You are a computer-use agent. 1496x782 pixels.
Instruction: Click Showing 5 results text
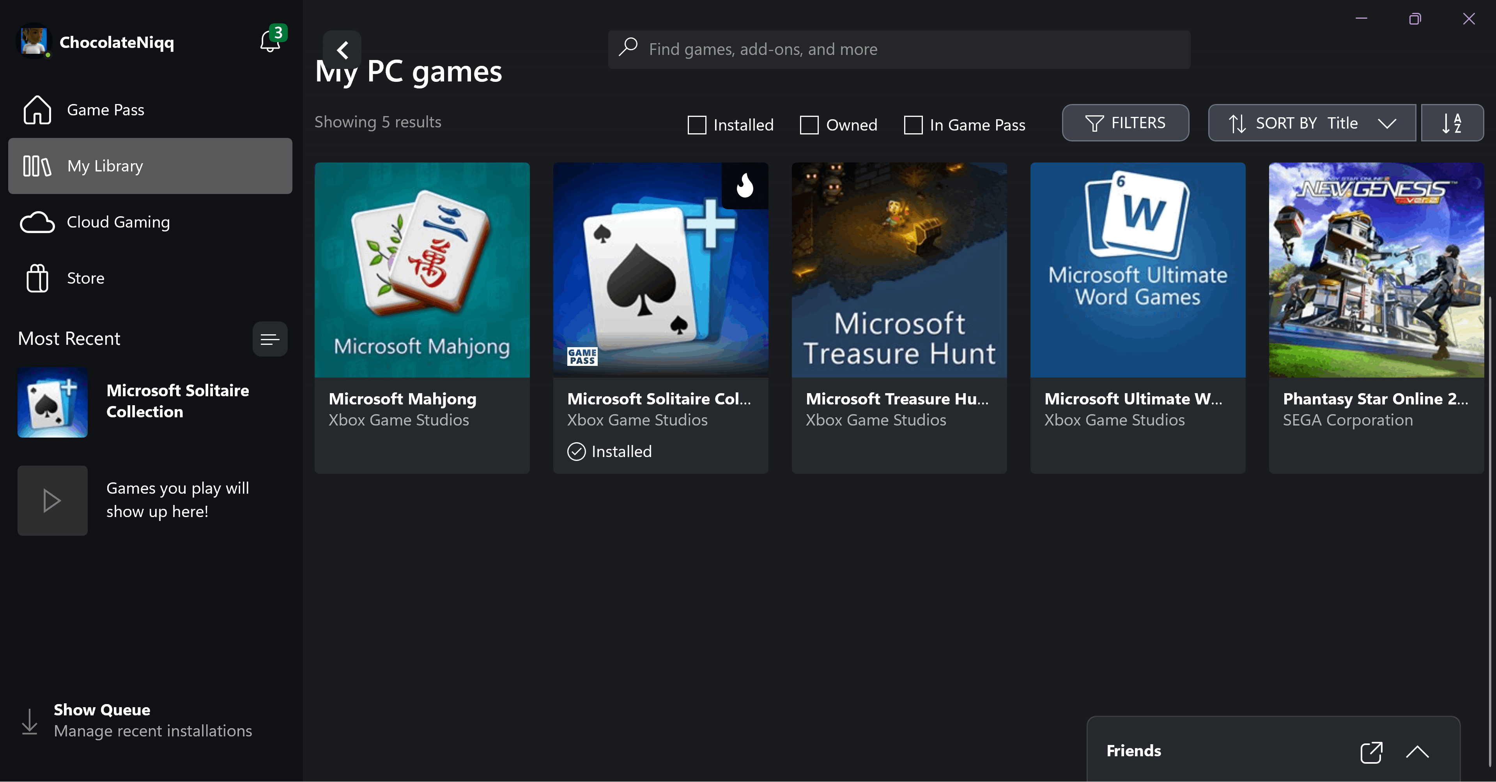(x=377, y=122)
